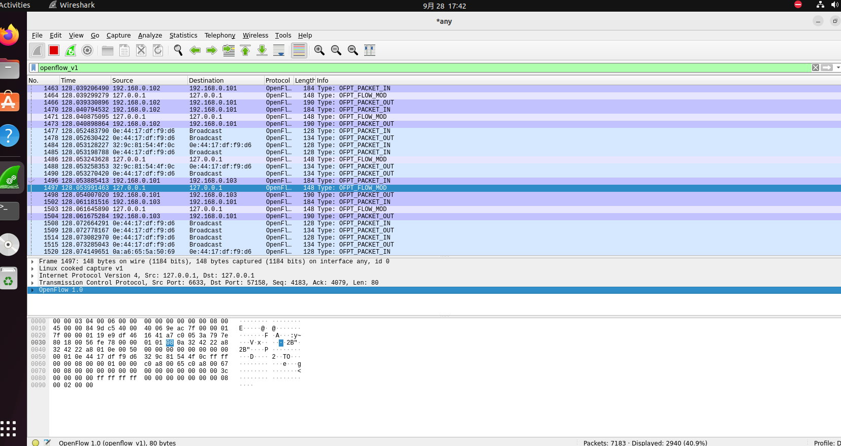841x446 pixels.
Task: Expand Transmission Control Protocol node
Action: [x=33, y=283]
